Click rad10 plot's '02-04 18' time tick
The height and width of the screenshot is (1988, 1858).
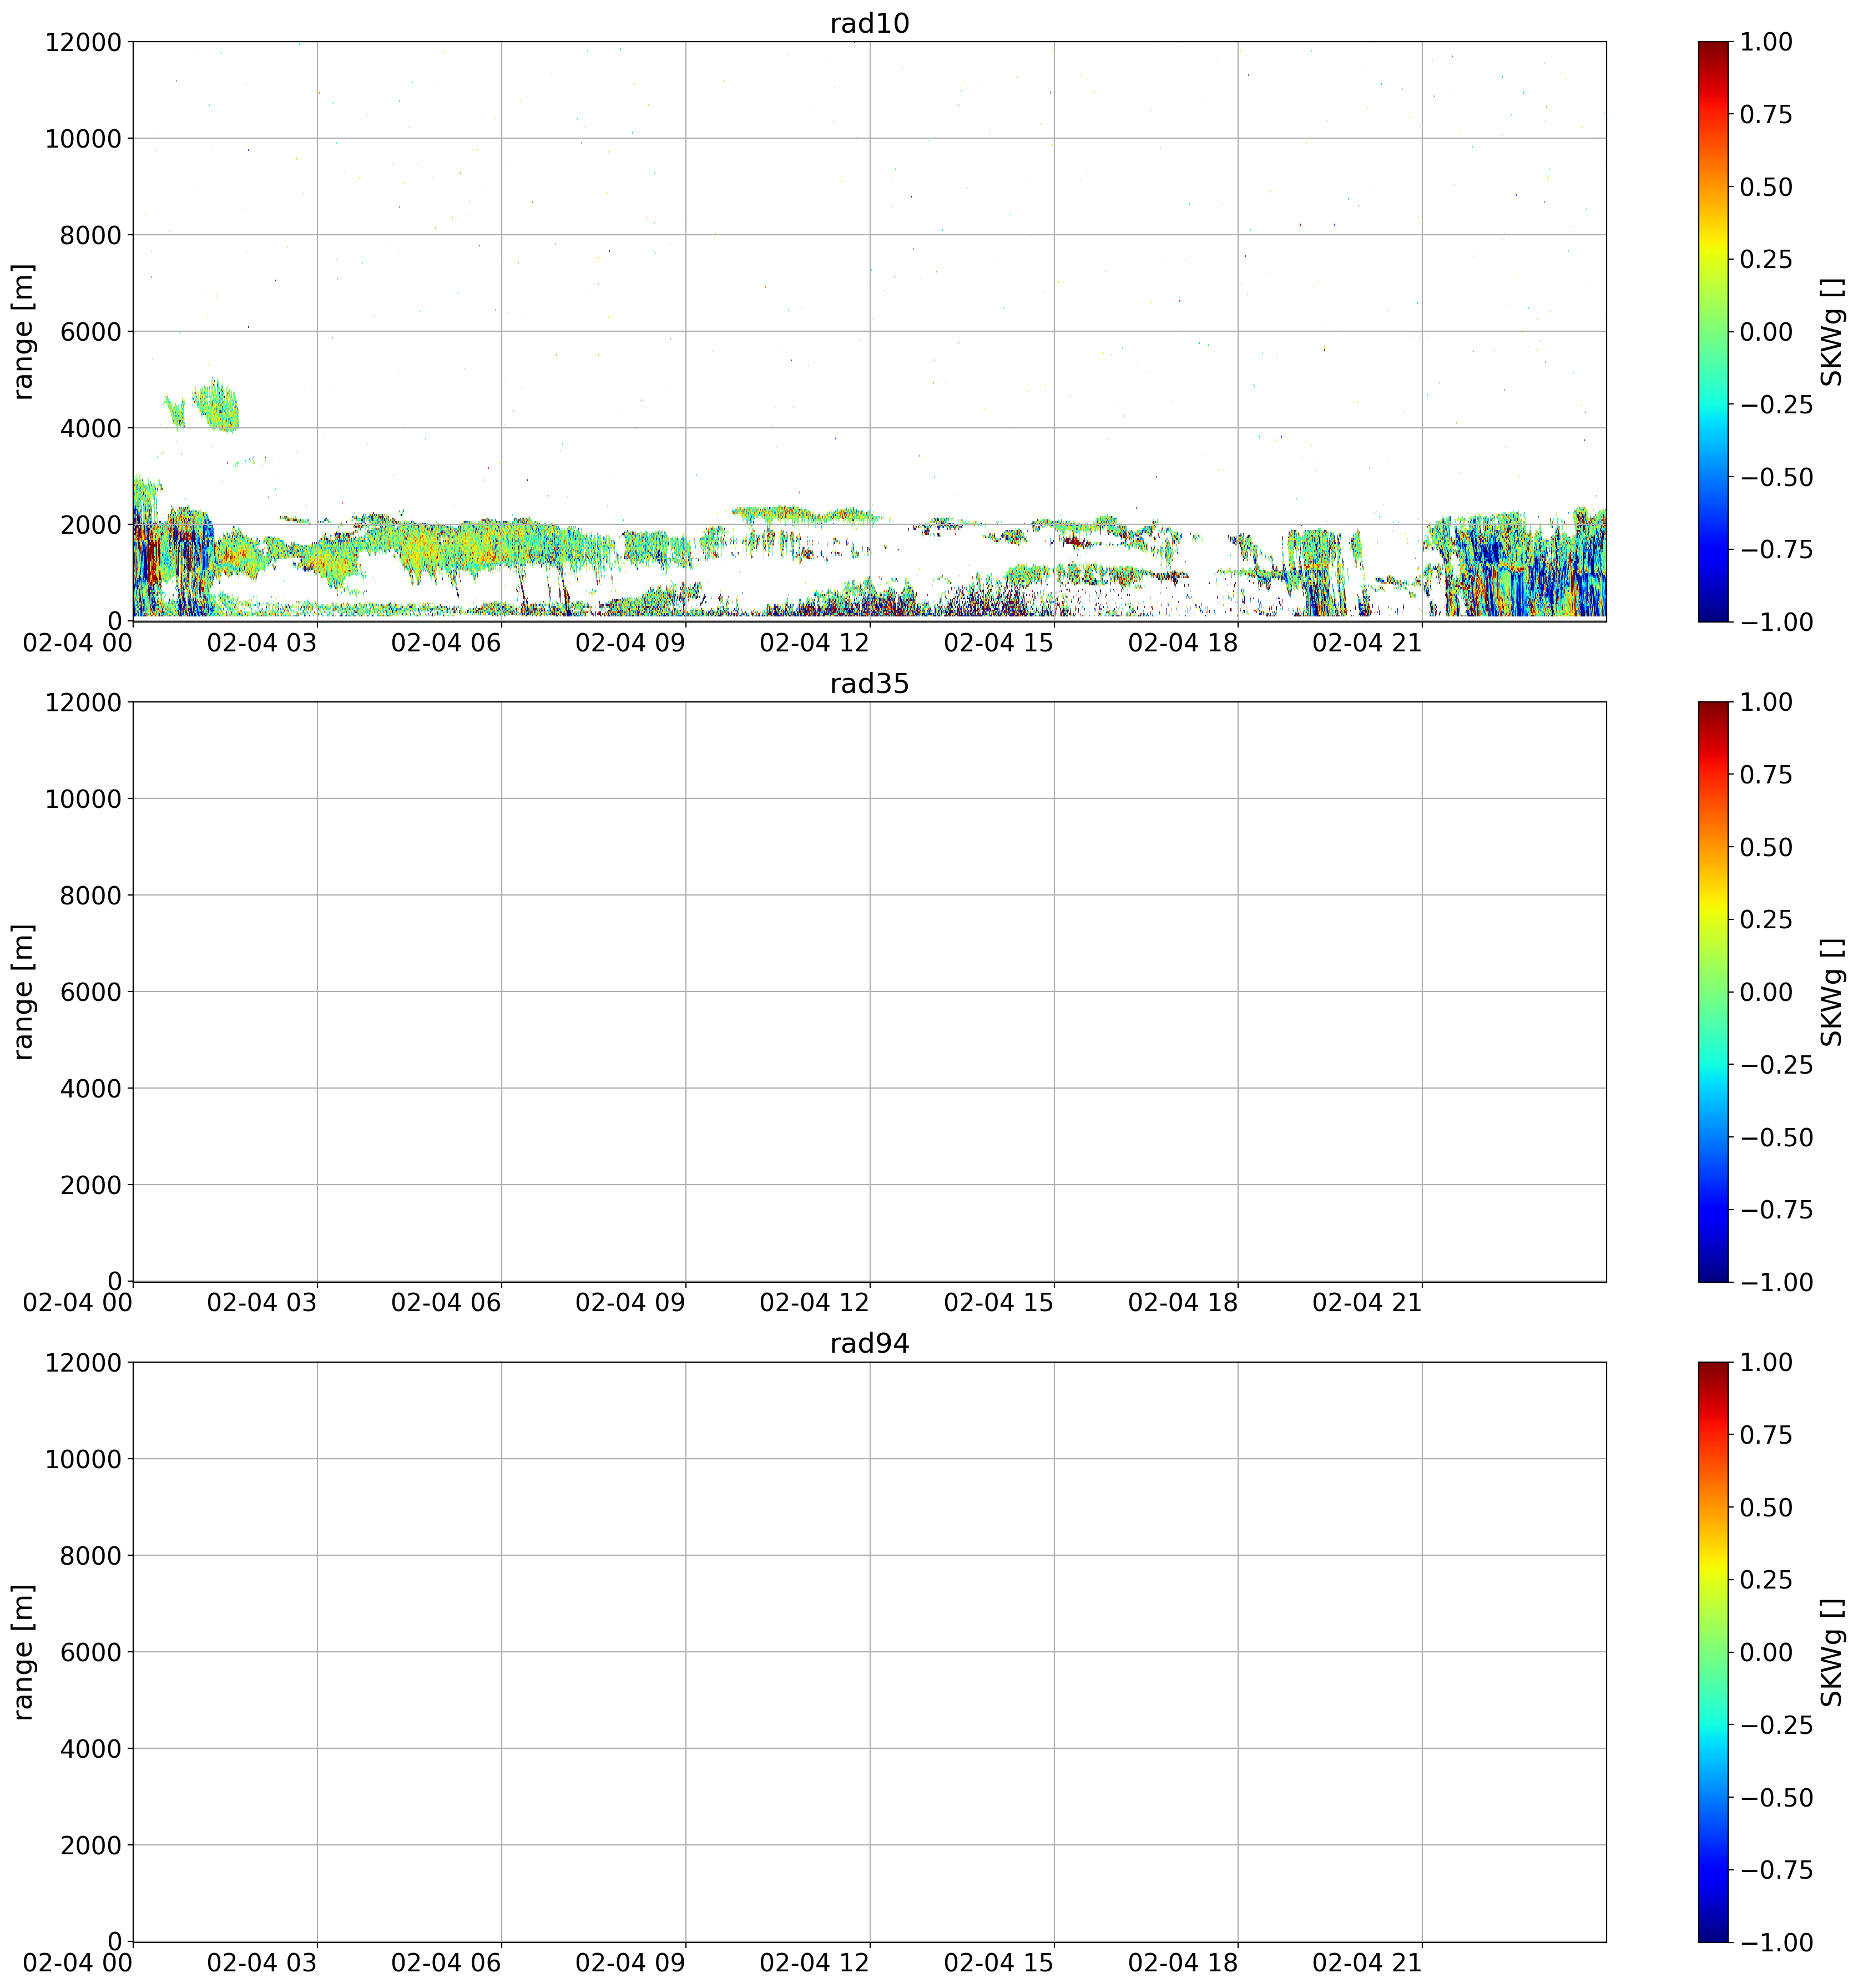pos(1183,643)
